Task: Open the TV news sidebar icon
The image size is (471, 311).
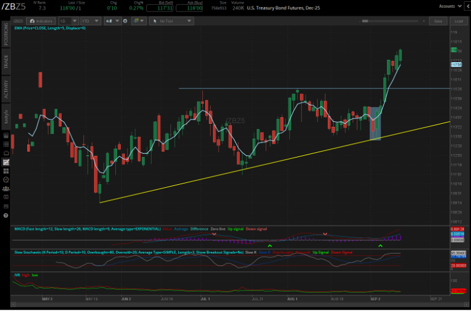Action: coord(6,153)
